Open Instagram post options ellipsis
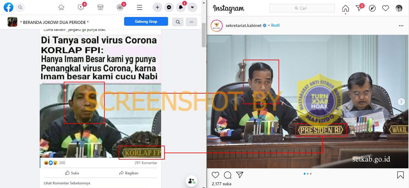409x188 pixels. (401, 26)
